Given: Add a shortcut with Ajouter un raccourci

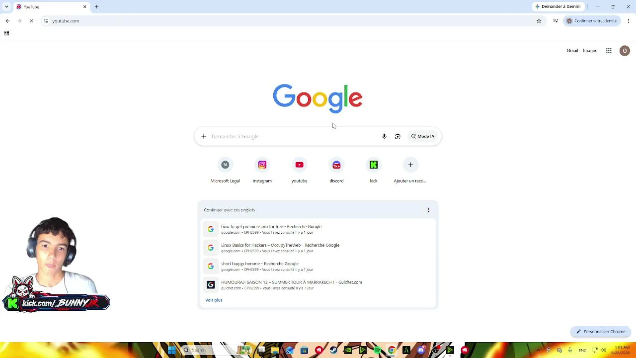Looking at the screenshot, I should point(410,171).
